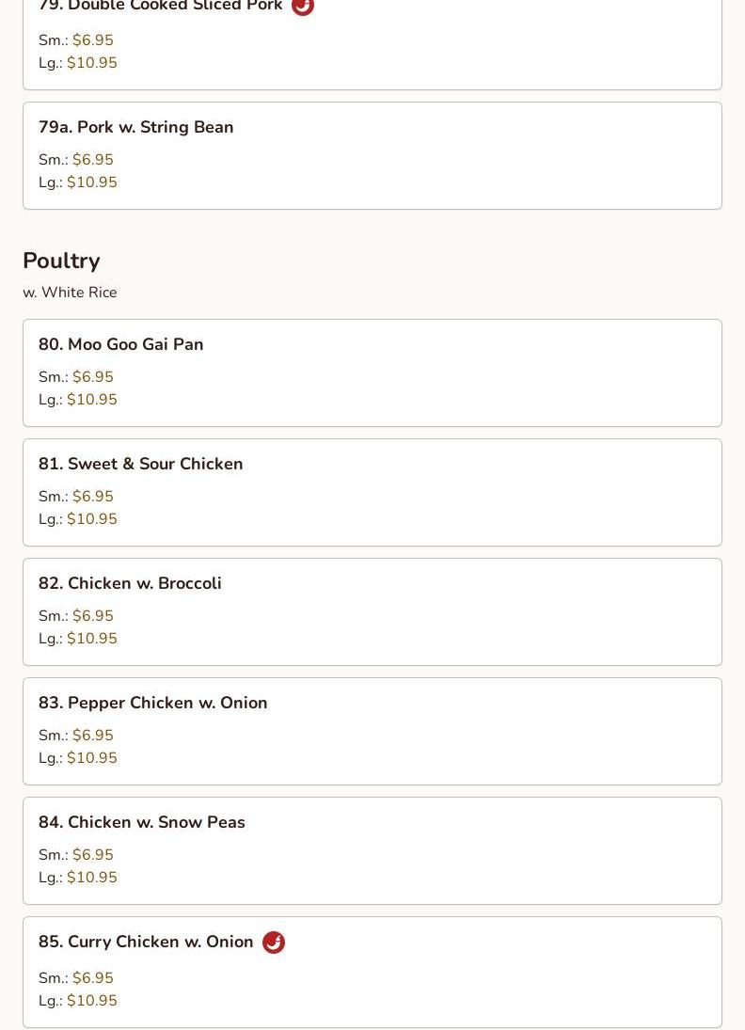Image resolution: width=745 pixels, height=1030 pixels.
Task: Open the 79a. Pork w. String Bean item
Action: pos(372,156)
